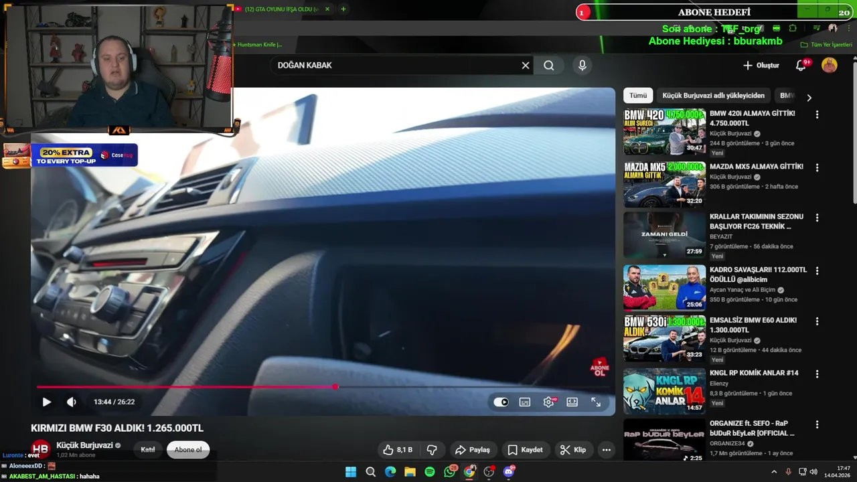Open options for EMSALSİZ BMW E60 video
The width and height of the screenshot is (857, 482).
tap(817, 321)
